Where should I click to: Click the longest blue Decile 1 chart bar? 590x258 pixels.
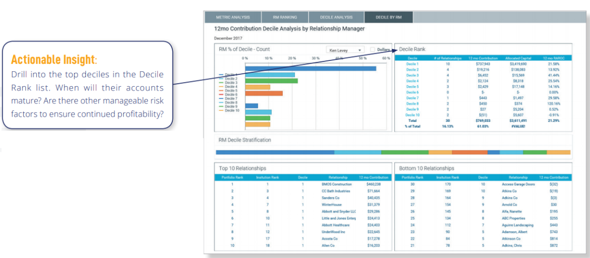311,68
